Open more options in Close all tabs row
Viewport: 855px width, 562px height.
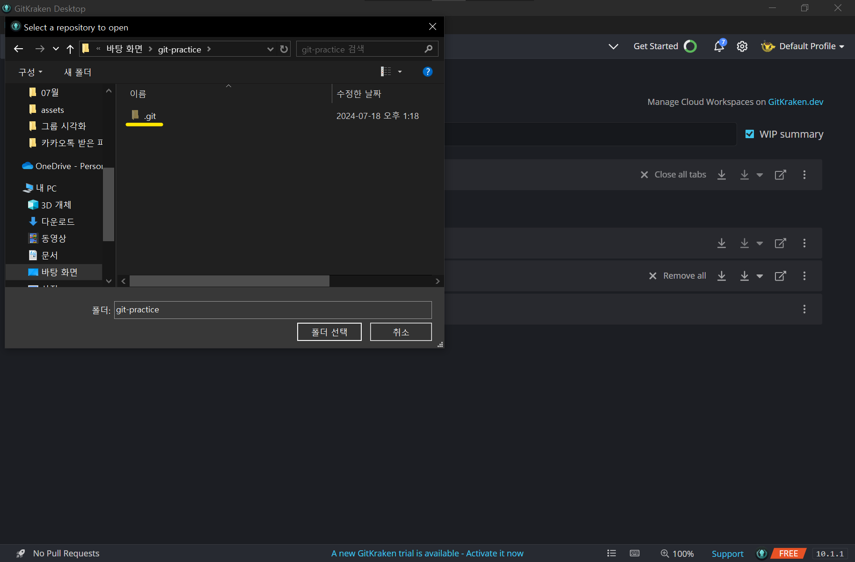[x=804, y=175]
